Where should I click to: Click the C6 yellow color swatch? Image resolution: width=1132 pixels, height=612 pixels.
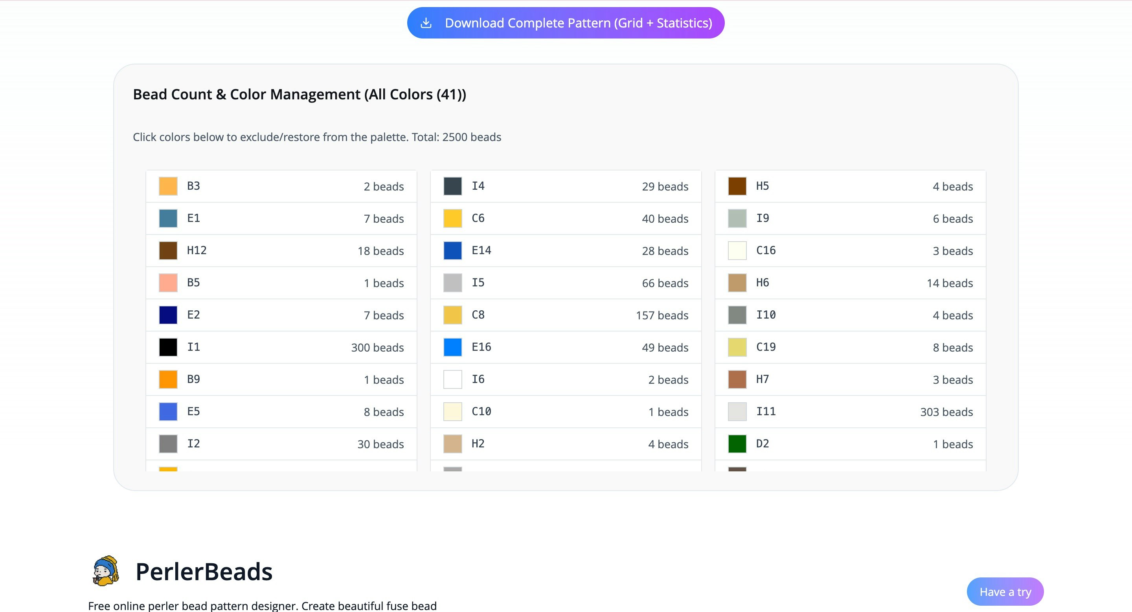pyautogui.click(x=452, y=219)
